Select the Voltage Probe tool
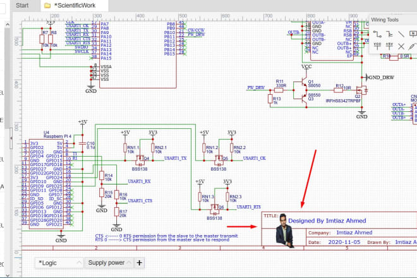 413,46
